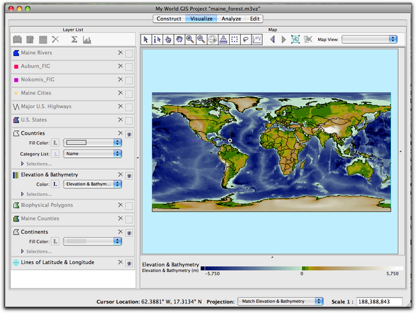Pick the lasso selection tool
Viewport: 416px width, 313px height.
(246, 40)
